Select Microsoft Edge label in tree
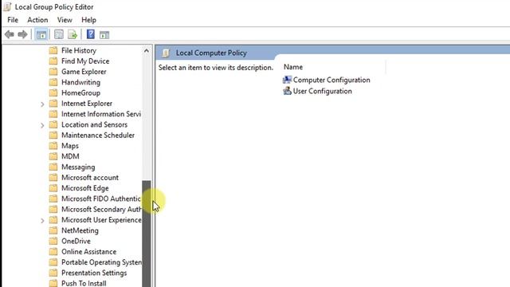 click(85, 188)
